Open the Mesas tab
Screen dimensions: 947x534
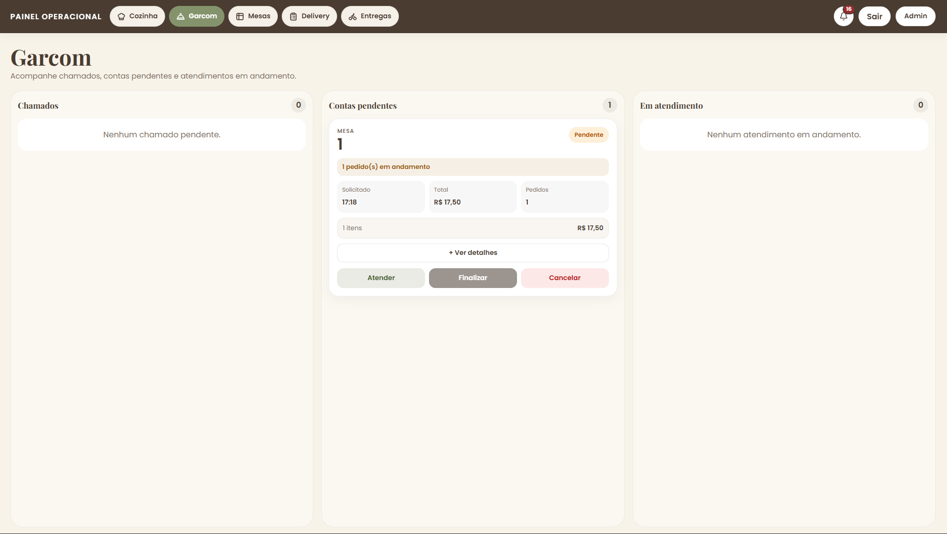[253, 16]
